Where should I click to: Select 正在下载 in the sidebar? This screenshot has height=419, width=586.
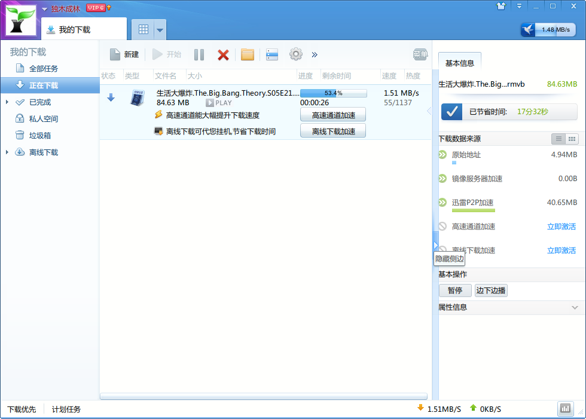pos(50,85)
